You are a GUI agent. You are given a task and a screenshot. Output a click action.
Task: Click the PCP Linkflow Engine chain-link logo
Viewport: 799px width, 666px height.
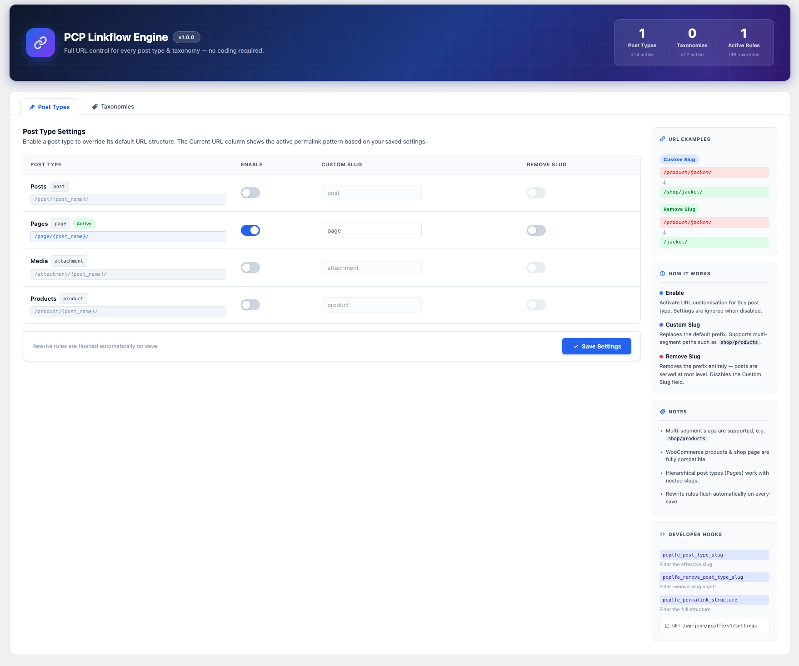pos(40,43)
